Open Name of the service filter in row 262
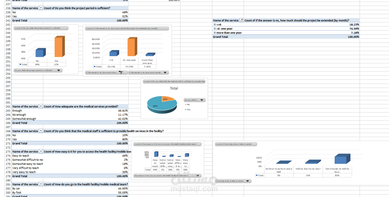 coord(41,107)
